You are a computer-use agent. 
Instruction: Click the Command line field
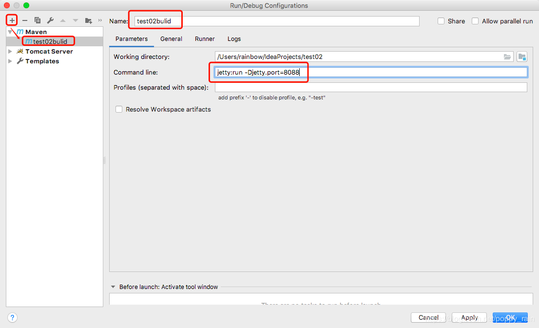click(x=371, y=72)
